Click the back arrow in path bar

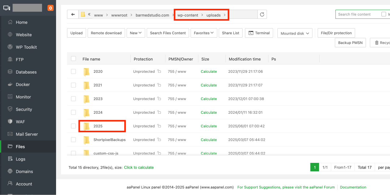pos(73,15)
